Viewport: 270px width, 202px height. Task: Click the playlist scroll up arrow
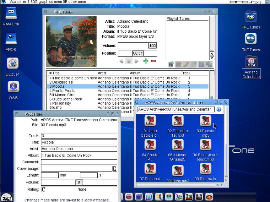click(212, 54)
